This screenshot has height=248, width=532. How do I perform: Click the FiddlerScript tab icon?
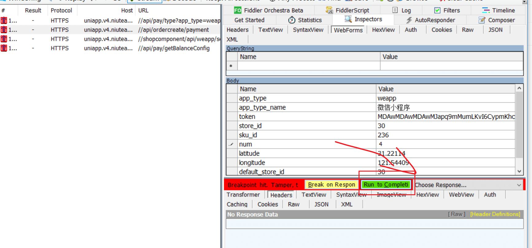pos(329,10)
